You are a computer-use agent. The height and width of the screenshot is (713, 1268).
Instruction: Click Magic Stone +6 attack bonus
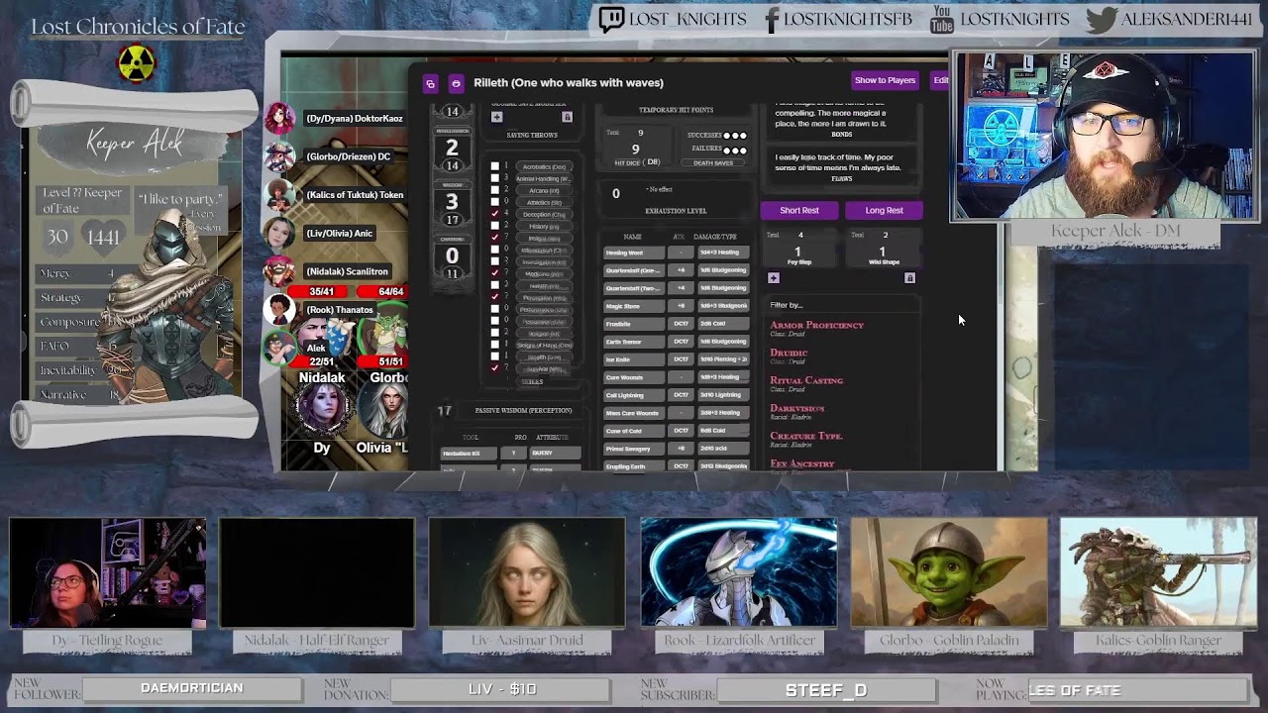tap(681, 306)
